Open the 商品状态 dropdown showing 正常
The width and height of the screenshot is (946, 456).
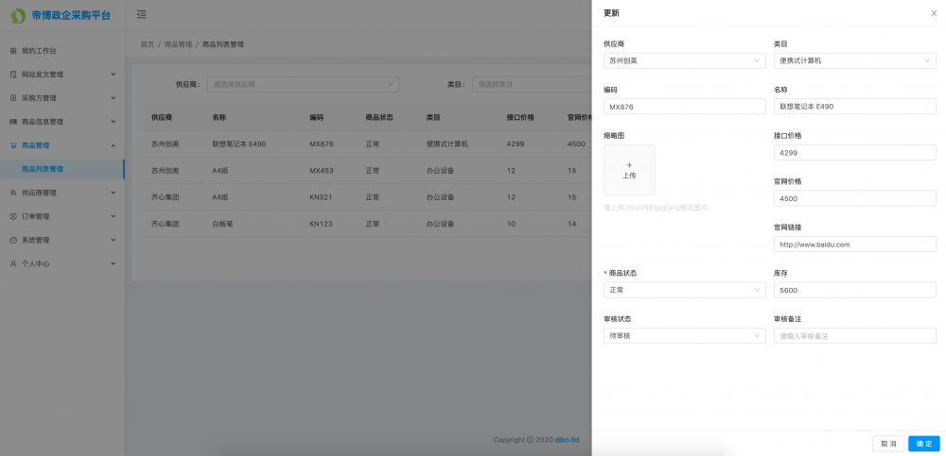[684, 290]
